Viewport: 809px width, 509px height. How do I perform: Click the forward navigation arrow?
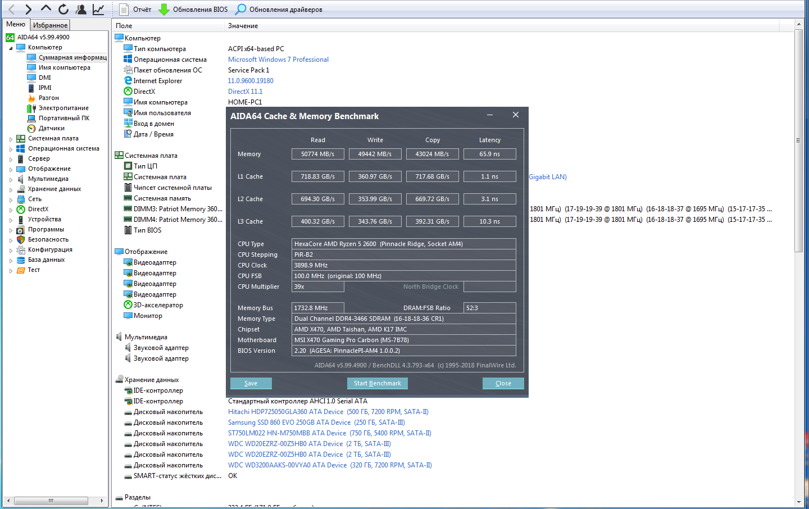pyautogui.click(x=29, y=9)
